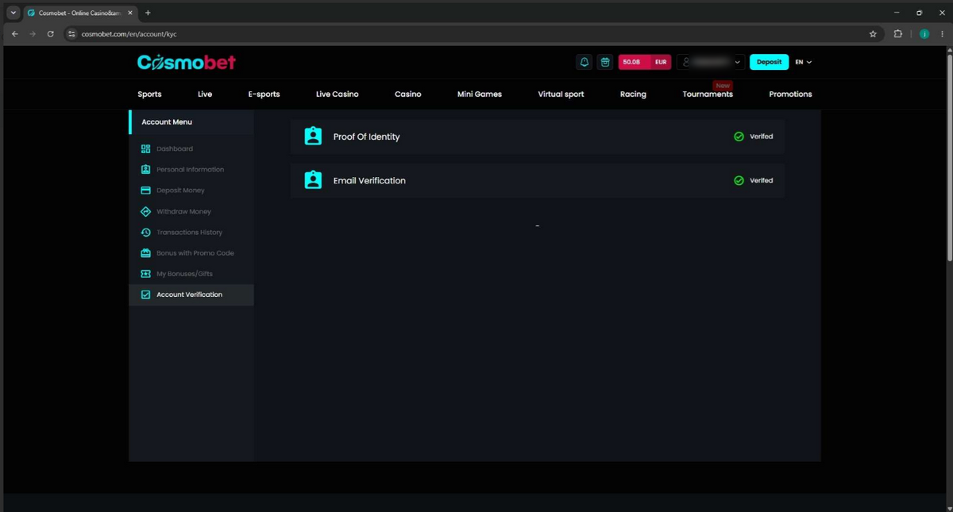Click green check beside Email Verification
The height and width of the screenshot is (512, 953).
739,180
